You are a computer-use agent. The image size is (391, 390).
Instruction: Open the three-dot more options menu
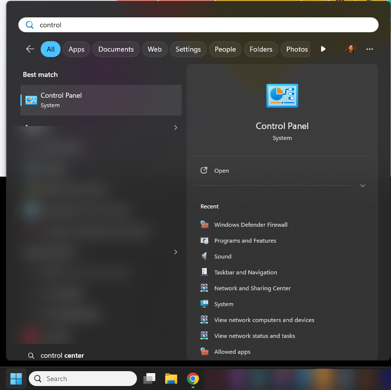(x=369, y=49)
